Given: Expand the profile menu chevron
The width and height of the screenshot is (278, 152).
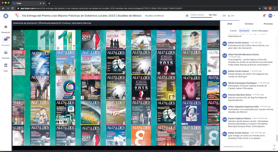Looking at the screenshot, I should pos(274,16).
